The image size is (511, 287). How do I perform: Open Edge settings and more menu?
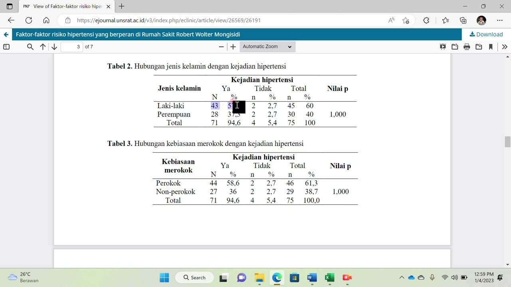pyautogui.click(x=500, y=20)
